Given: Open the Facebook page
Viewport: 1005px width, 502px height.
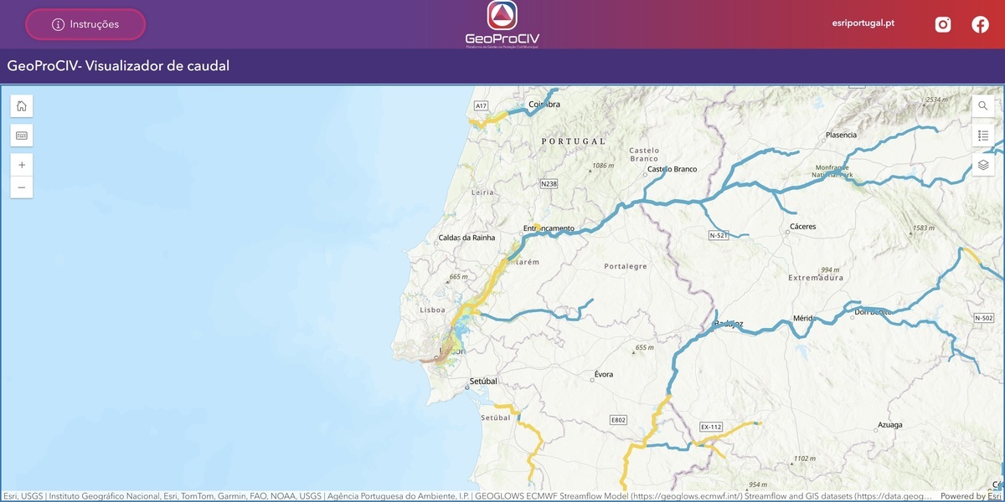Looking at the screenshot, I should click(980, 24).
